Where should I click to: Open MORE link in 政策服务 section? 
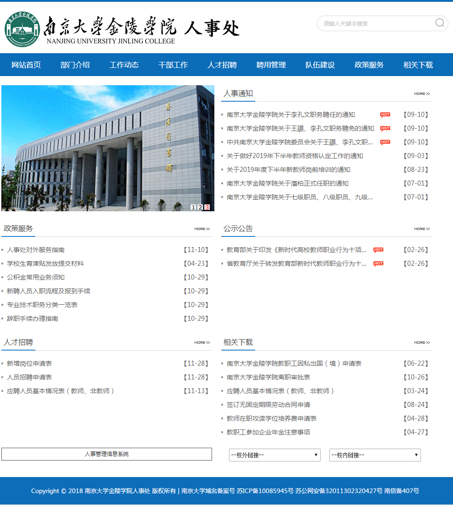pos(202,229)
